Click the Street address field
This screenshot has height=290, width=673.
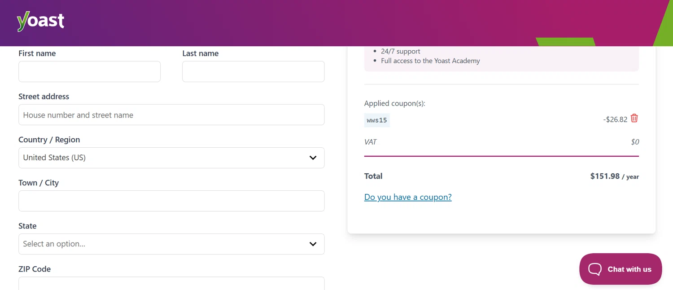tap(171, 115)
